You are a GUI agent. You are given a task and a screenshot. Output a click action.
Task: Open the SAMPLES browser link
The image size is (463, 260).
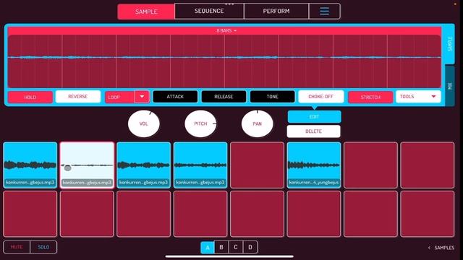[441, 248]
